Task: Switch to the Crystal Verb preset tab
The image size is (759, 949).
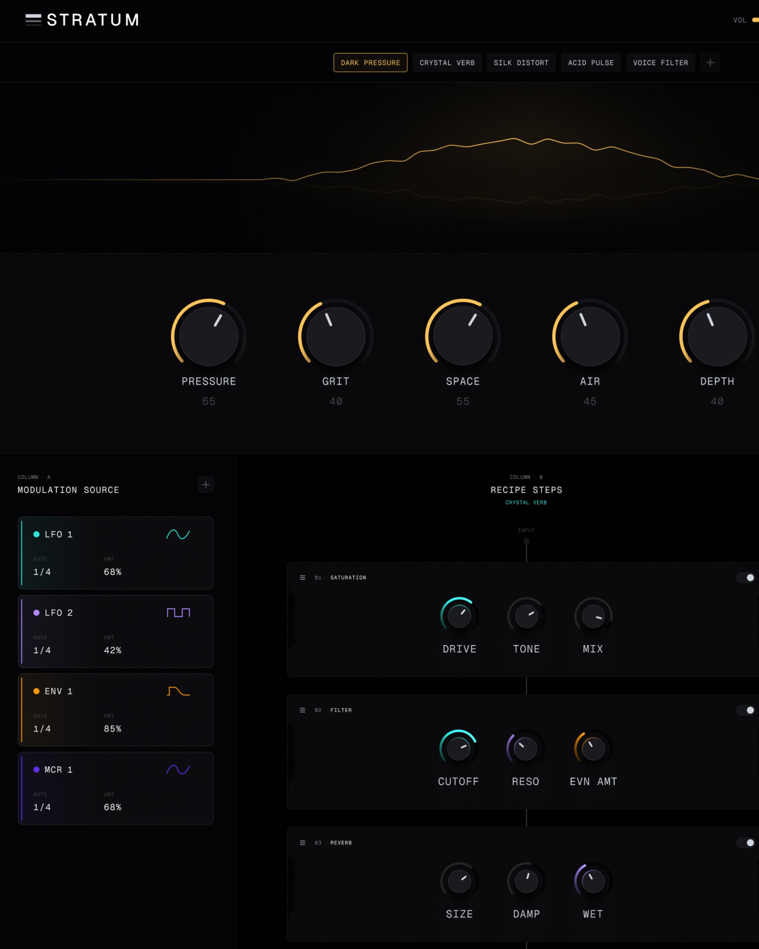Action: pos(447,63)
